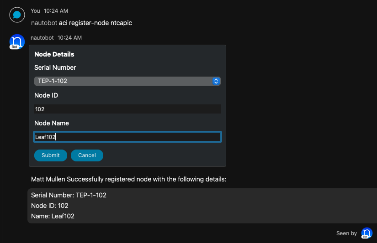The height and width of the screenshot is (243, 377).
Task: Cancel the Node Details form
Action: tap(87, 155)
